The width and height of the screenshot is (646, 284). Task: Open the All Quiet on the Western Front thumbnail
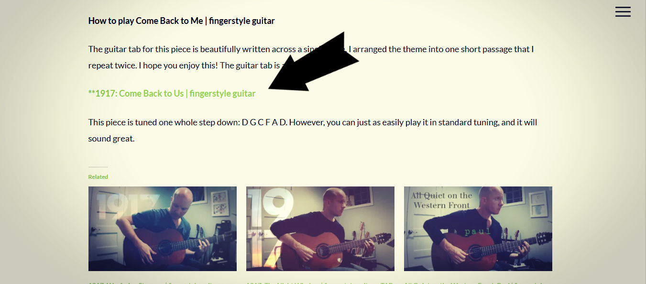click(478, 229)
